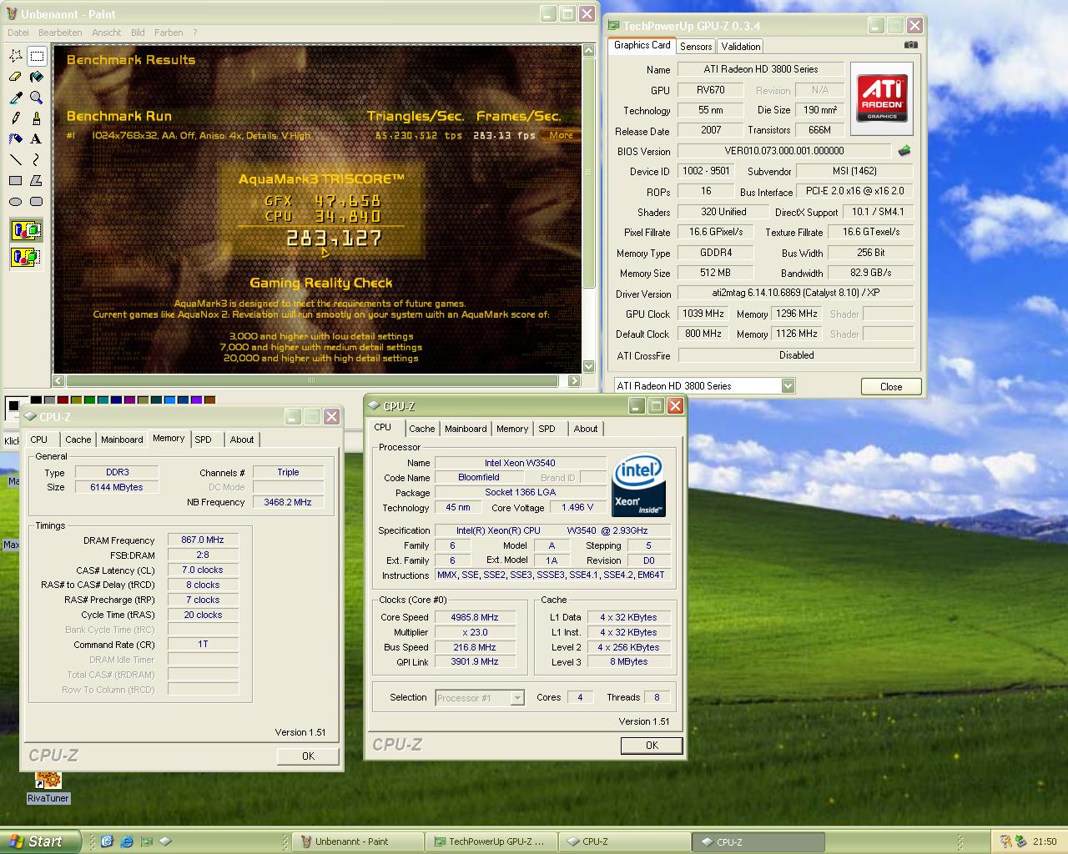Activate the Magnifier tool in Paint

coord(37,98)
